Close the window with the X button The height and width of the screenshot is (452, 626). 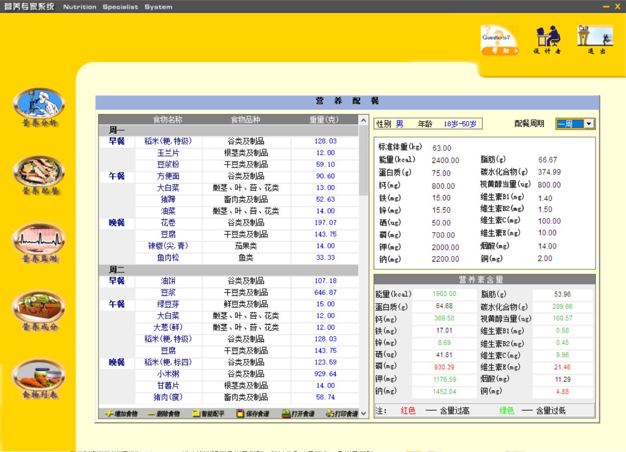coord(618,6)
